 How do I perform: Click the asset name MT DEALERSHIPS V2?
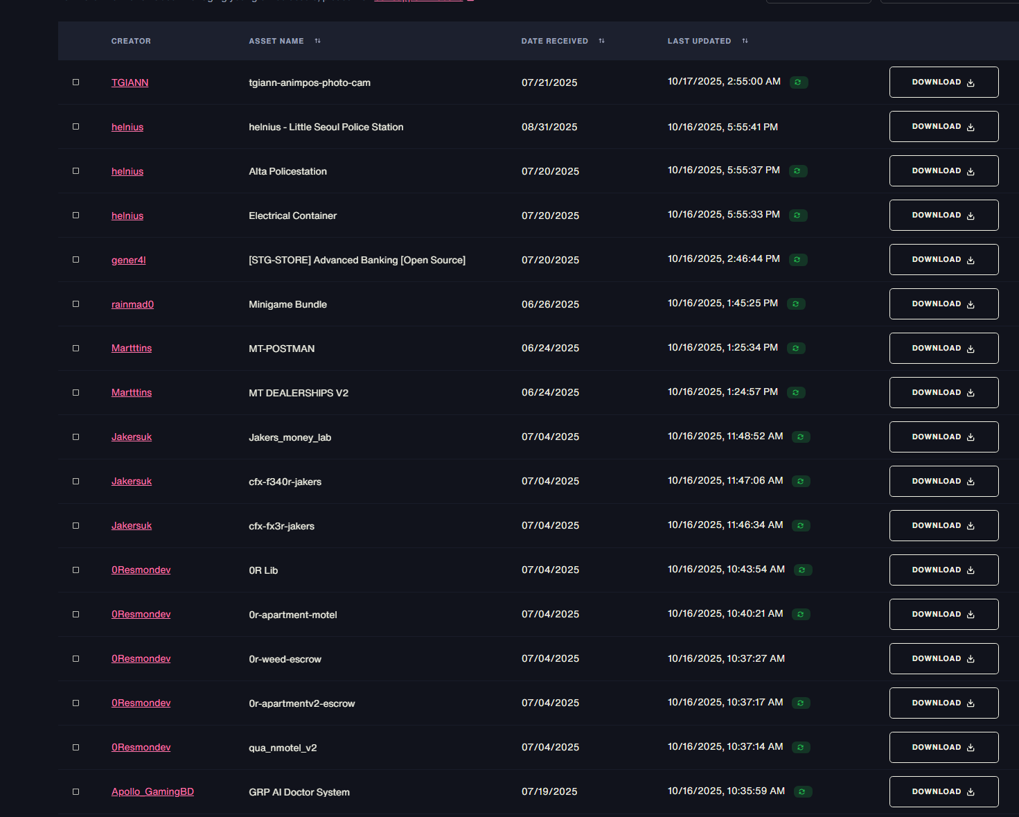tap(299, 393)
